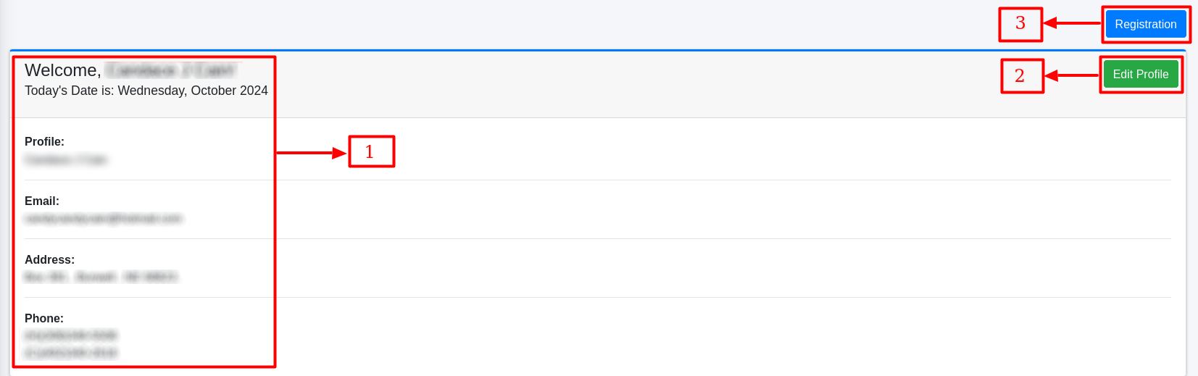Select the second blurred phone number

(70, 352)
